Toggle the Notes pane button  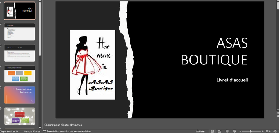[200, 132]
